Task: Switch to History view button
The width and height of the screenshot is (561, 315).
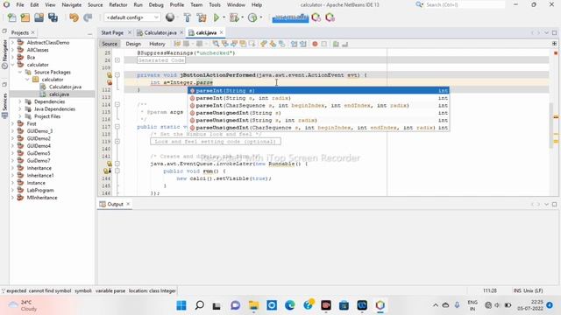Action: tap(157, 44)
